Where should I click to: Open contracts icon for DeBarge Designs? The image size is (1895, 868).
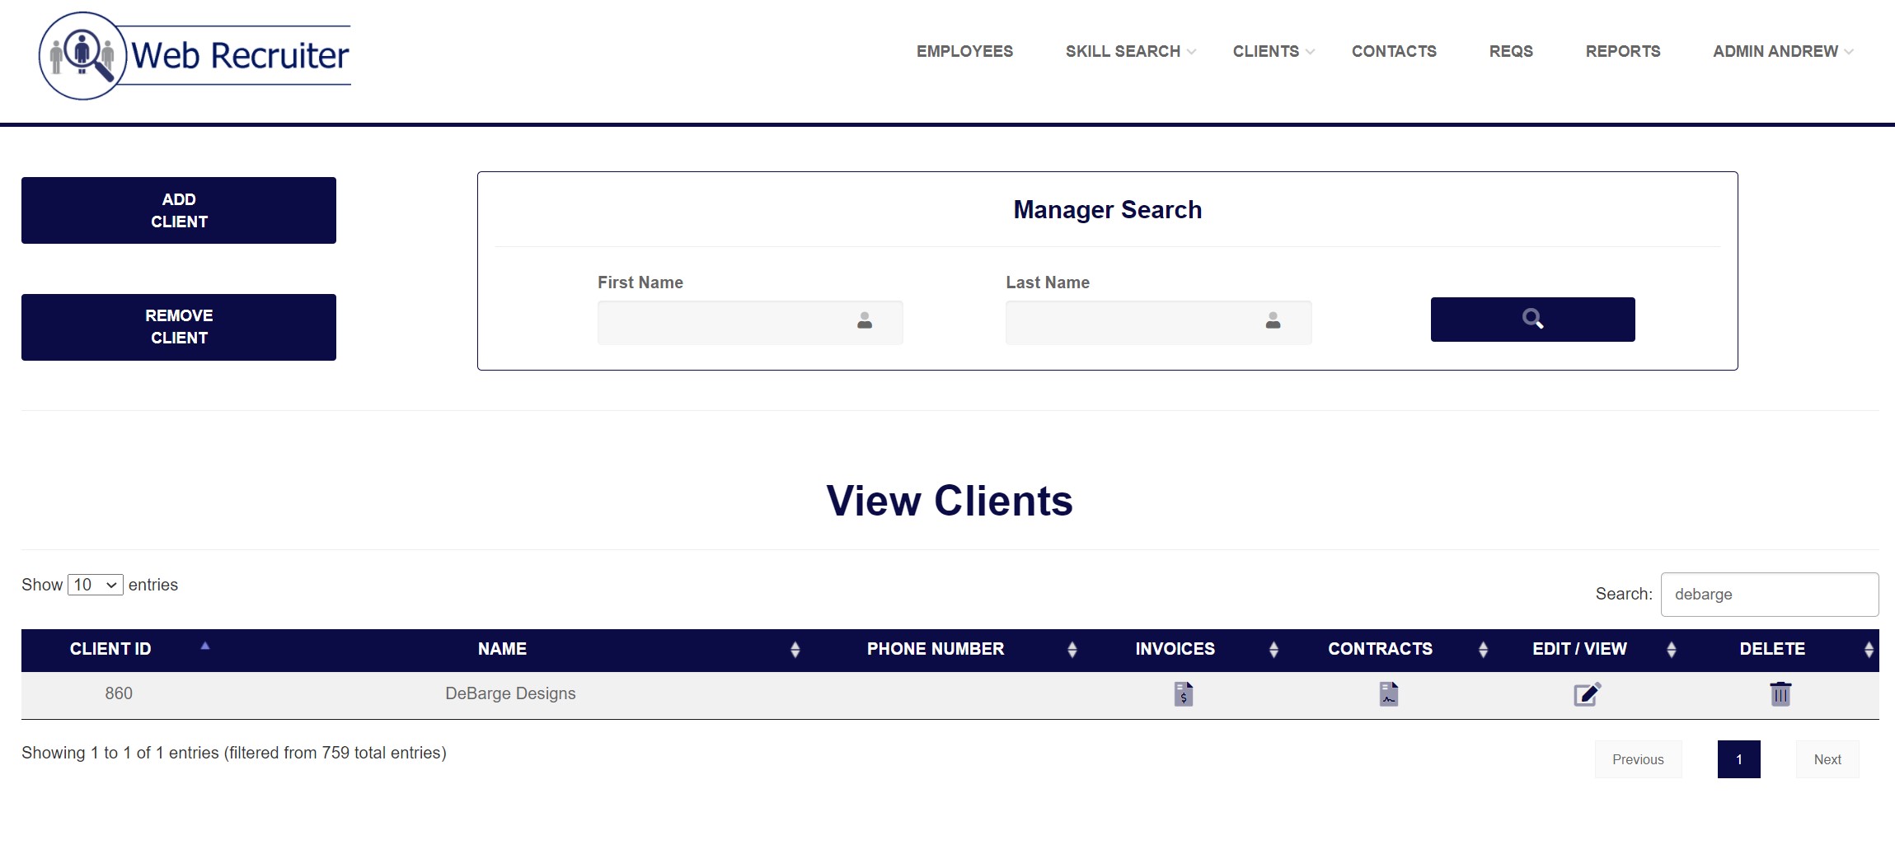(1388, 693)
